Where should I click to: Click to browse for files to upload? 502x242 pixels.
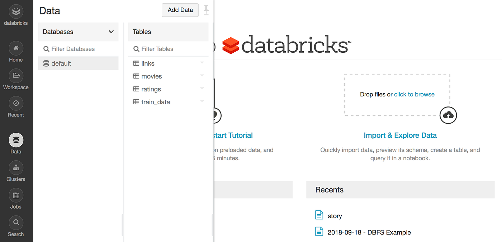click(x=414, y=94)
